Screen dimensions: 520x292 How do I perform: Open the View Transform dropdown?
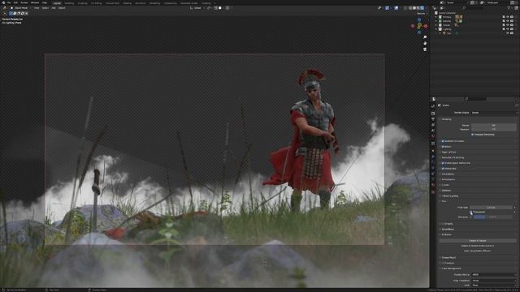point(493,280)
